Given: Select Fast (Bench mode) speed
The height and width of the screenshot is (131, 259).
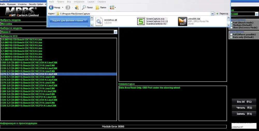Looking at the screenshot, I should (231, 22).
